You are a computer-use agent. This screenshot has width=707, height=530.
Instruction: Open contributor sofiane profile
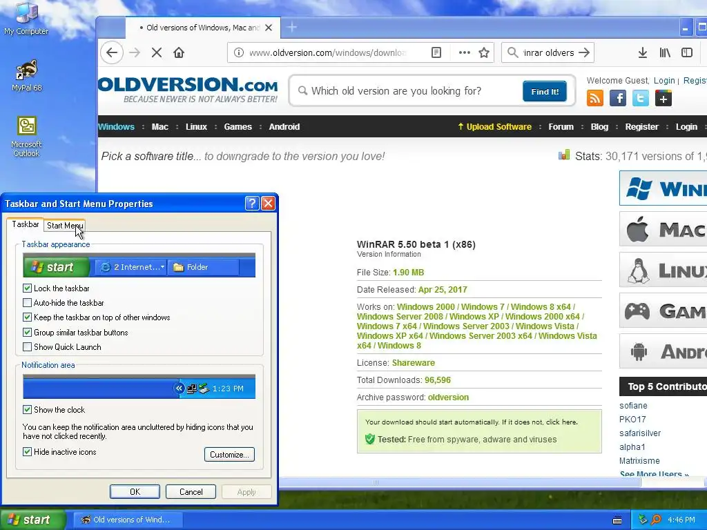633,406
